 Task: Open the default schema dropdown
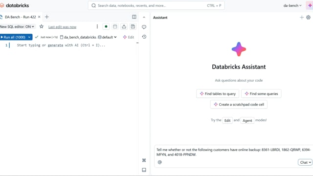108,37
